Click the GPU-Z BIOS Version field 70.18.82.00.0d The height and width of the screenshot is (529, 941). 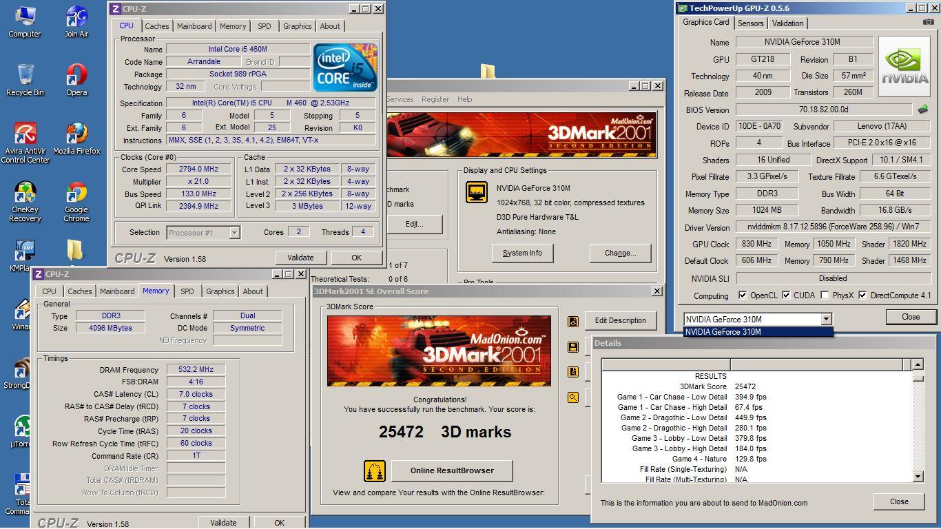coord(824,110)
